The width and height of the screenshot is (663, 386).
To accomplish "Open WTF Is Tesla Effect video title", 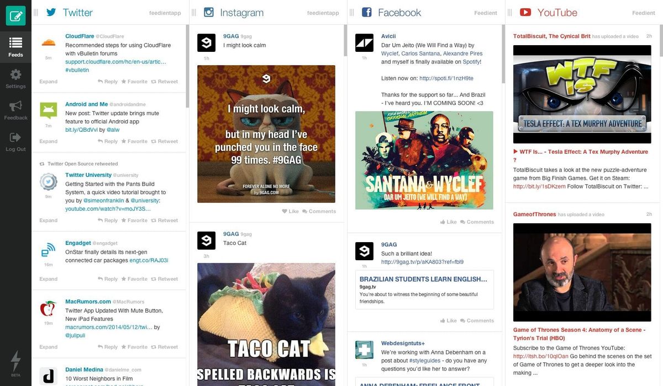I will 581,156.
